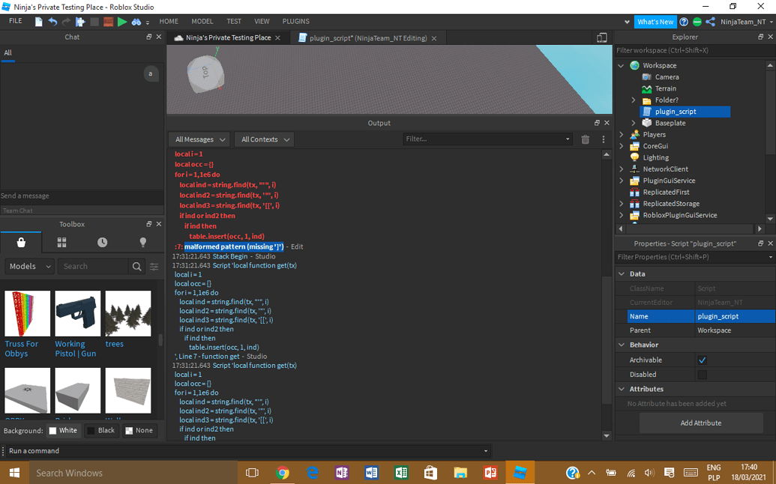Click the Play (Run) button in the toolbar
This screenshot has height=484, width=776.
point(122,22)
